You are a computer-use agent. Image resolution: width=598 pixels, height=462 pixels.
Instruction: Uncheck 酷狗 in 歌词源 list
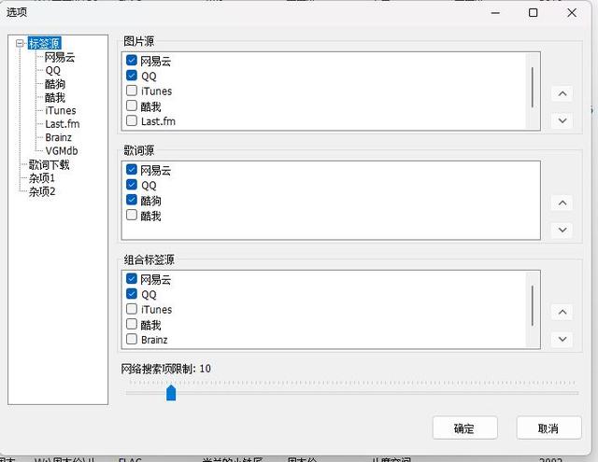coord(132,200)
